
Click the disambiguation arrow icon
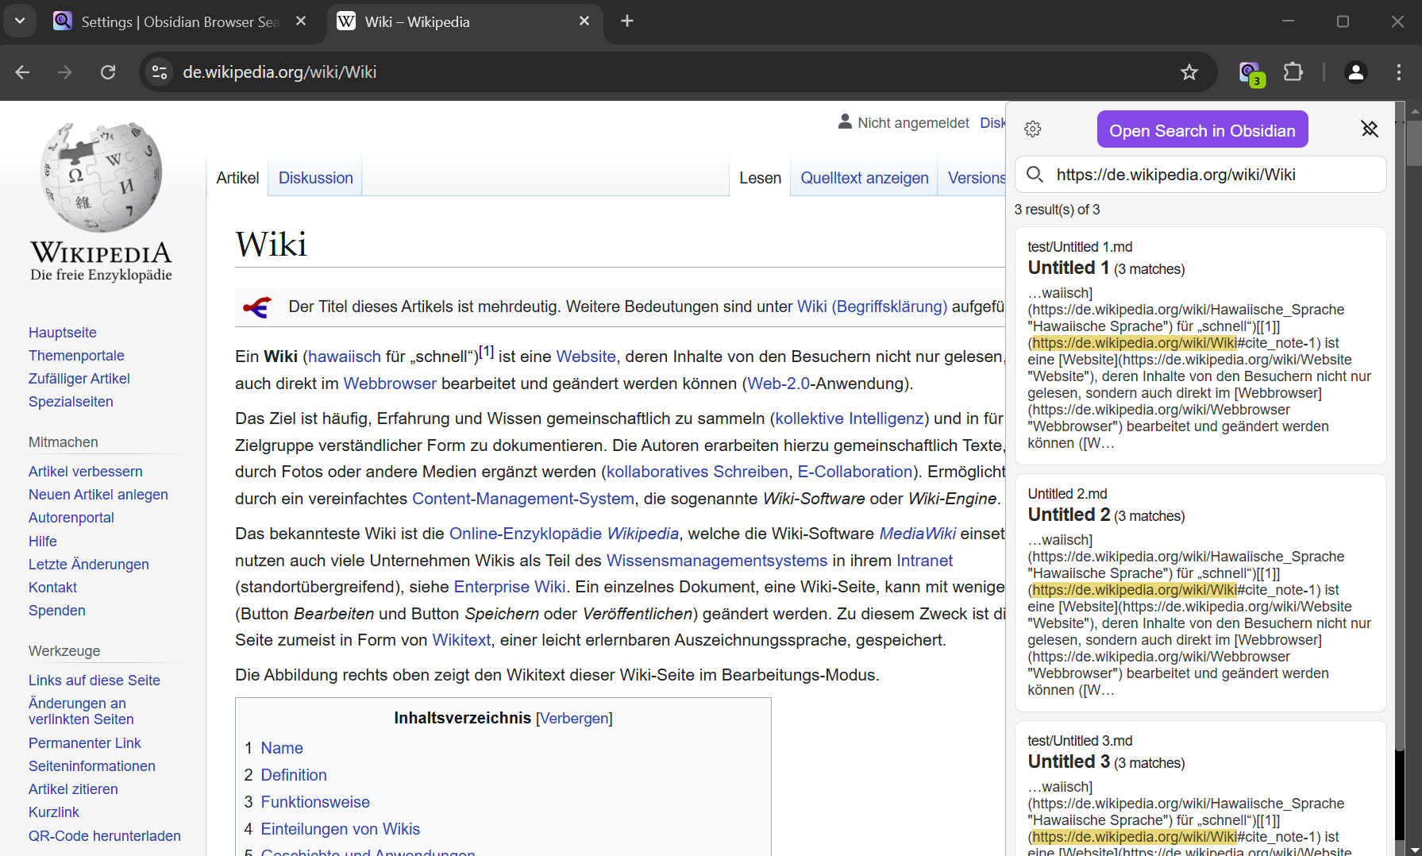[257, 307]
